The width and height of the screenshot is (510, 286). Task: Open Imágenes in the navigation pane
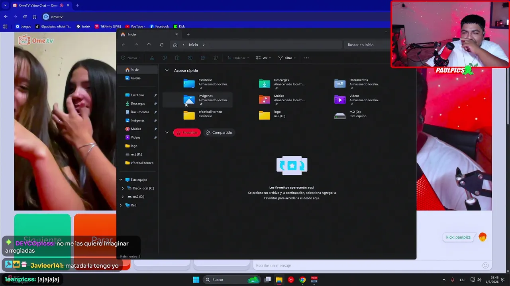pyautogui.click(x=138, y=120)
